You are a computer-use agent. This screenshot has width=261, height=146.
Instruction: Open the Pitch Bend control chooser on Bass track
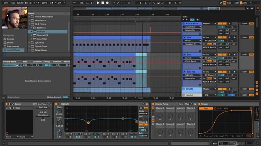point(192,61)
